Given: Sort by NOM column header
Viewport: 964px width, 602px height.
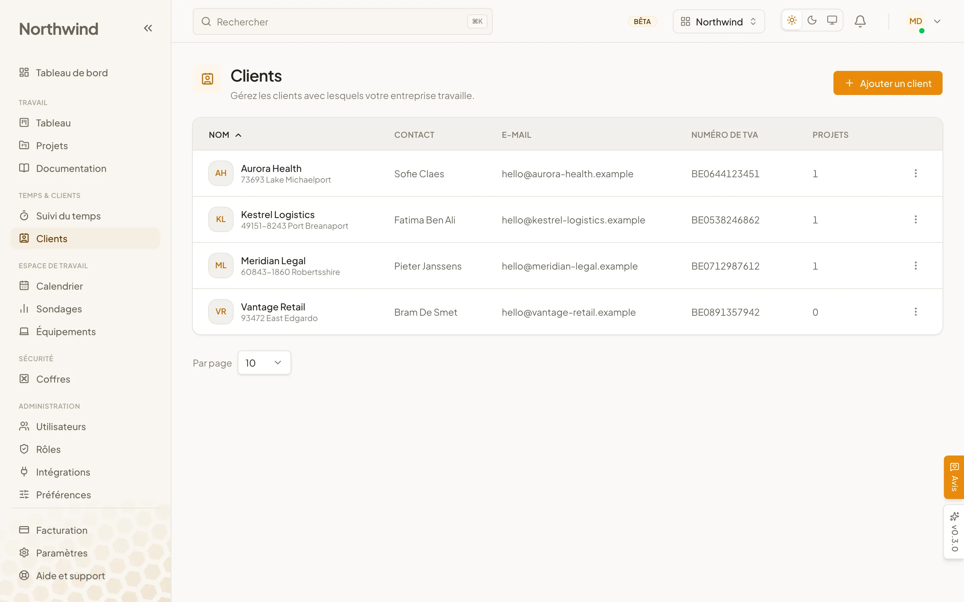Looking at the screenshot, I should tap(225, 135).
